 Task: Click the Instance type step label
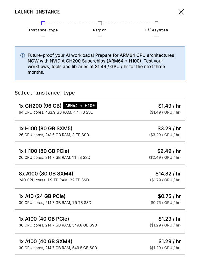coord(43,30)
